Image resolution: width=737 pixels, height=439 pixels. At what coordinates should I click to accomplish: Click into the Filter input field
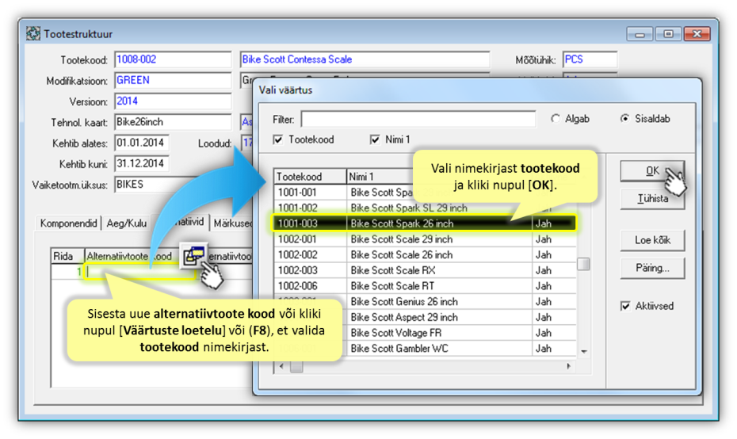pyautogui.click(x=418, y=120)
